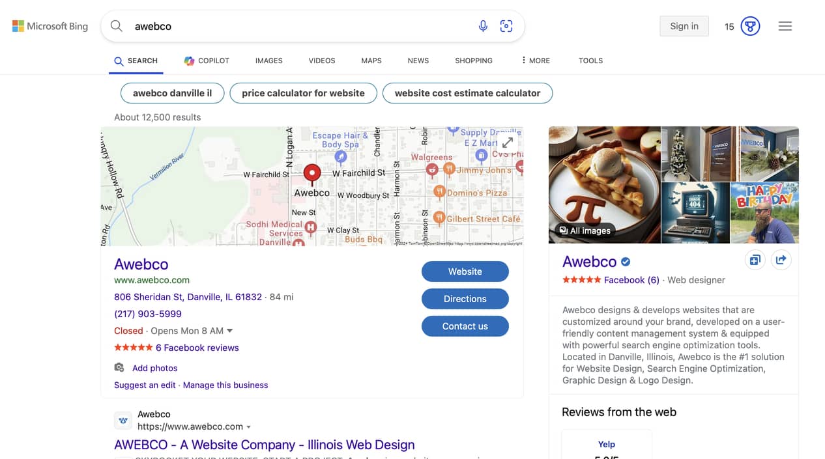Image resolution: width=825 pixels, height=459 pixels.
Task: Click the share icon beside Awebco
Action: pyautogui.click(x=781, y=260)
